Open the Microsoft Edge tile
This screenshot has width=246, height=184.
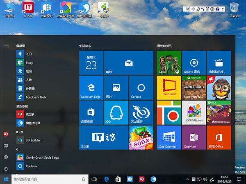click(91, 88)
